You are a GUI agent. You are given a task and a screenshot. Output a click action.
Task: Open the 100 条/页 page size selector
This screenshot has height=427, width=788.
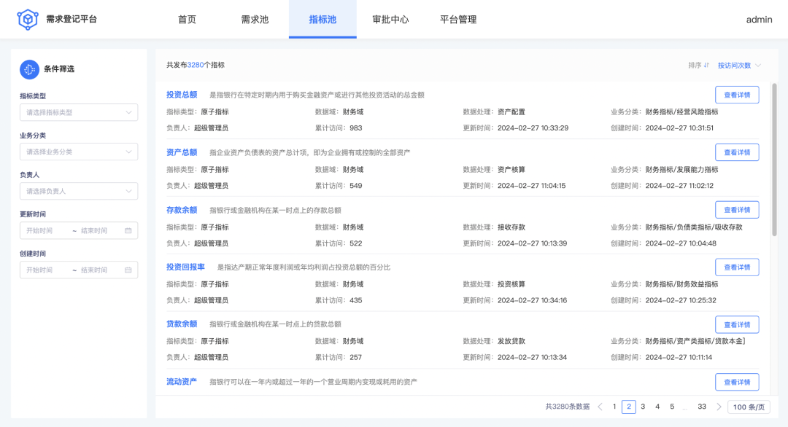[749, 407]
